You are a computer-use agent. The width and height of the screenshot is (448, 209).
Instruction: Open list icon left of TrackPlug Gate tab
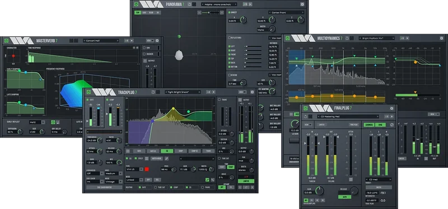[128, 151]
